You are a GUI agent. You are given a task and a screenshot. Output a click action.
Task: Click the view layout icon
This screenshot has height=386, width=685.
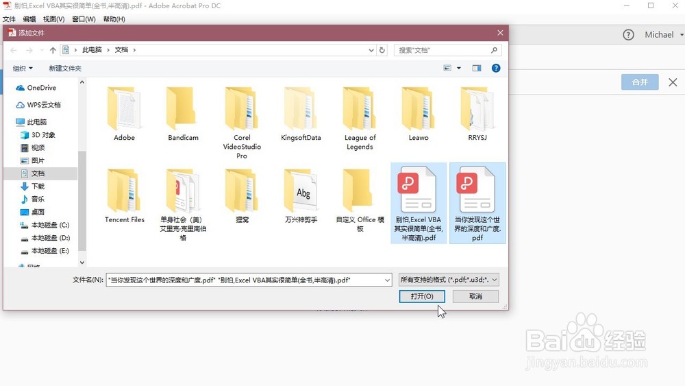pyautogui.click(x=447, y=68)
